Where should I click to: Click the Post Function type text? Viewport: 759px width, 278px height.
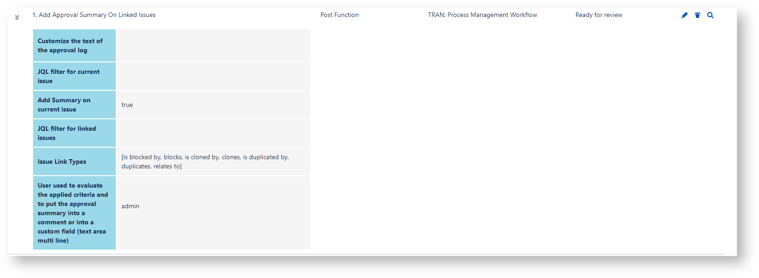pyautogui.click(x=340, y=15)
